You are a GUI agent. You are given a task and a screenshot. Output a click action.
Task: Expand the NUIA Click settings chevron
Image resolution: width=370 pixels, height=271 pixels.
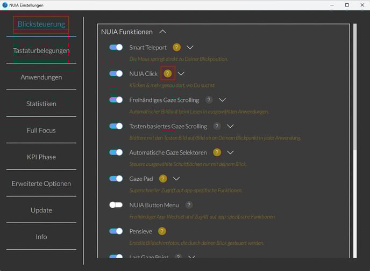pos(181,74)
